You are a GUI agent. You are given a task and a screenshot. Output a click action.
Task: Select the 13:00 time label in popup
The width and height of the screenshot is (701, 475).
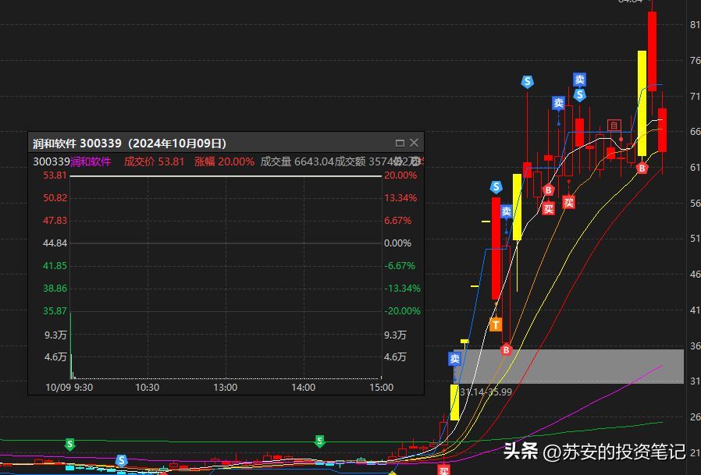point(226,387)
